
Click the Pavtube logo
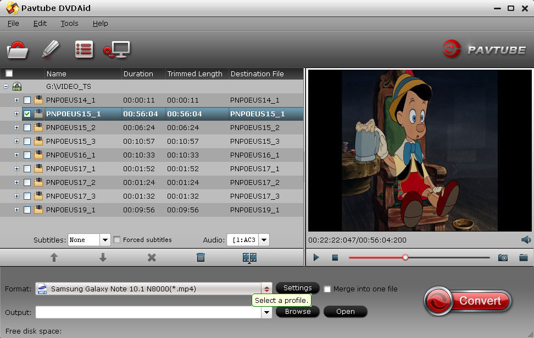coord(484,49)
